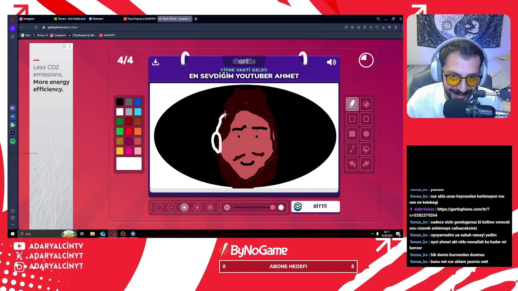The image size is (518, 291).
Task: Open File Explorer from the taskbar
Action: 92,234
